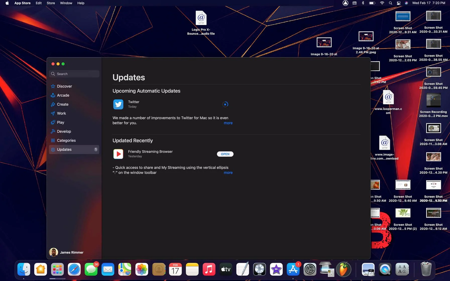Image resolution: width=450 pixels, height=281 pixels.
Task: Open the Play rocket icon in sidebar
Action: pos(53,122)
